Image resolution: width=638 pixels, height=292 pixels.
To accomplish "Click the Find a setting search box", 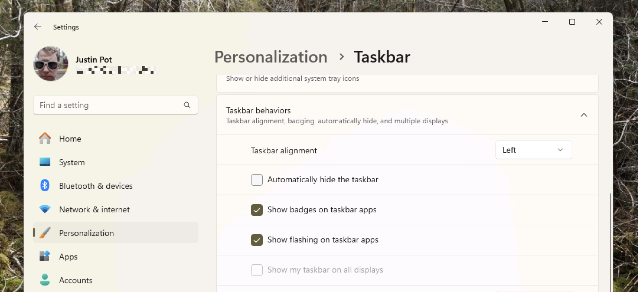I will pyautogui.click(x=109, y=105).
